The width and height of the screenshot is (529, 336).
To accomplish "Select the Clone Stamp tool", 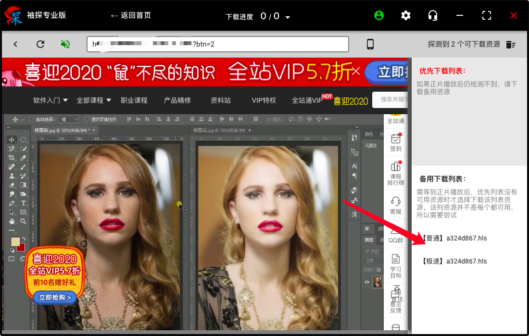I will click(x=12, y=176).
